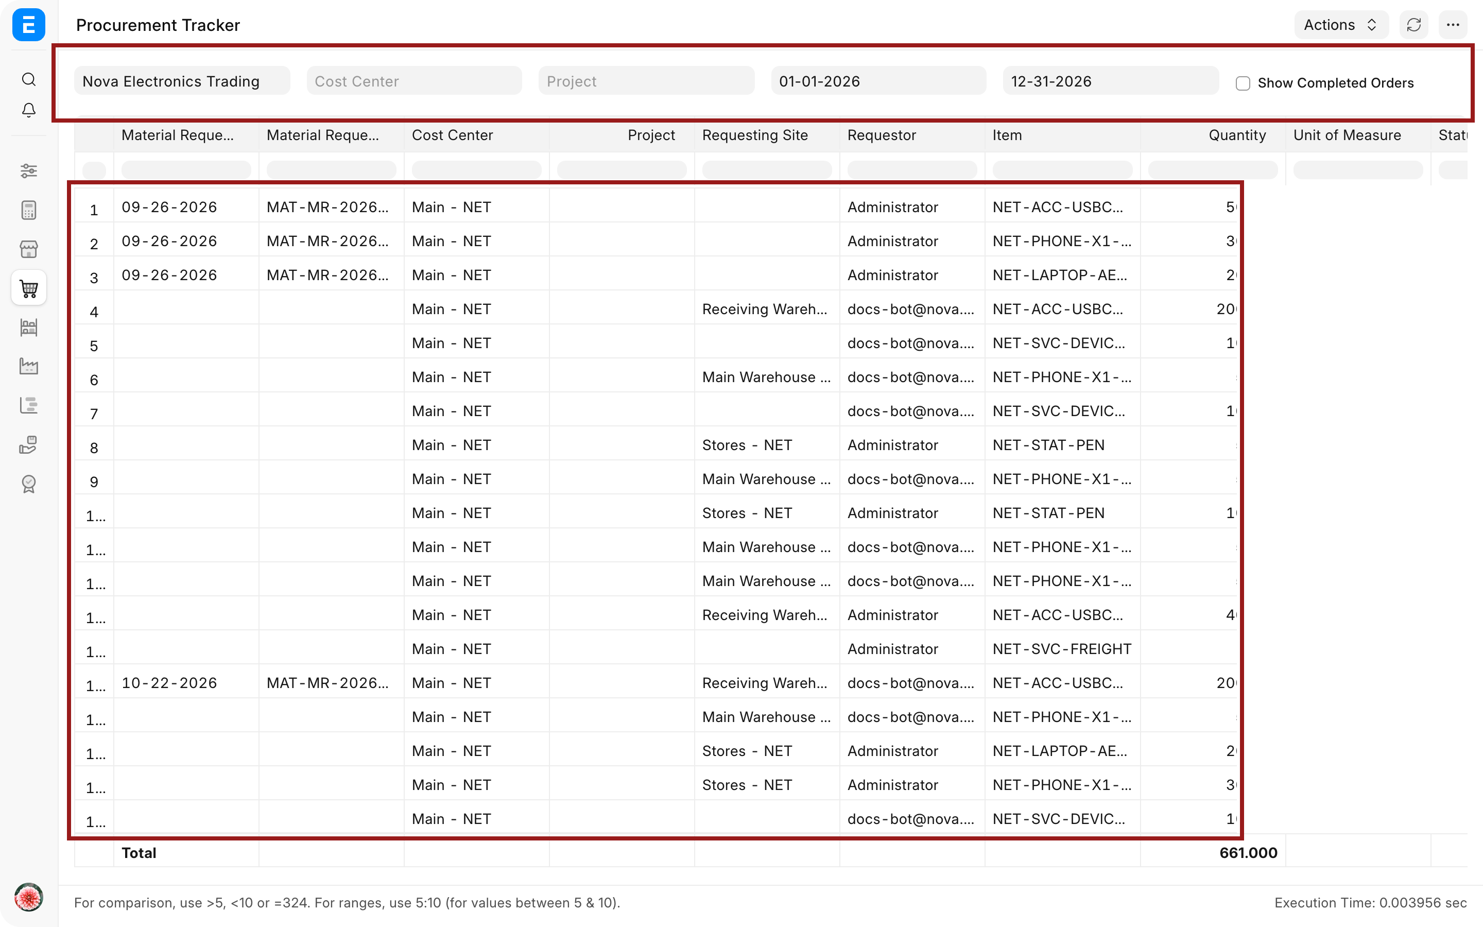Open the projects chart icon in sidebar

(x=29, y=405)
